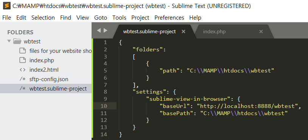Open the Preferences menu
The image size is (308, 140).
(169, 18)
